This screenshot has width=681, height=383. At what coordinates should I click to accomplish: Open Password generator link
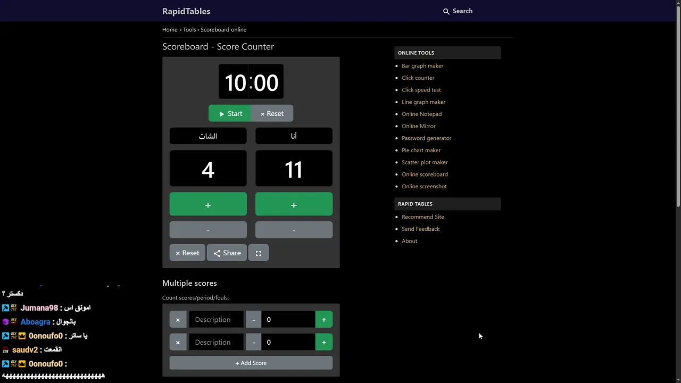[x=426, y=138]
